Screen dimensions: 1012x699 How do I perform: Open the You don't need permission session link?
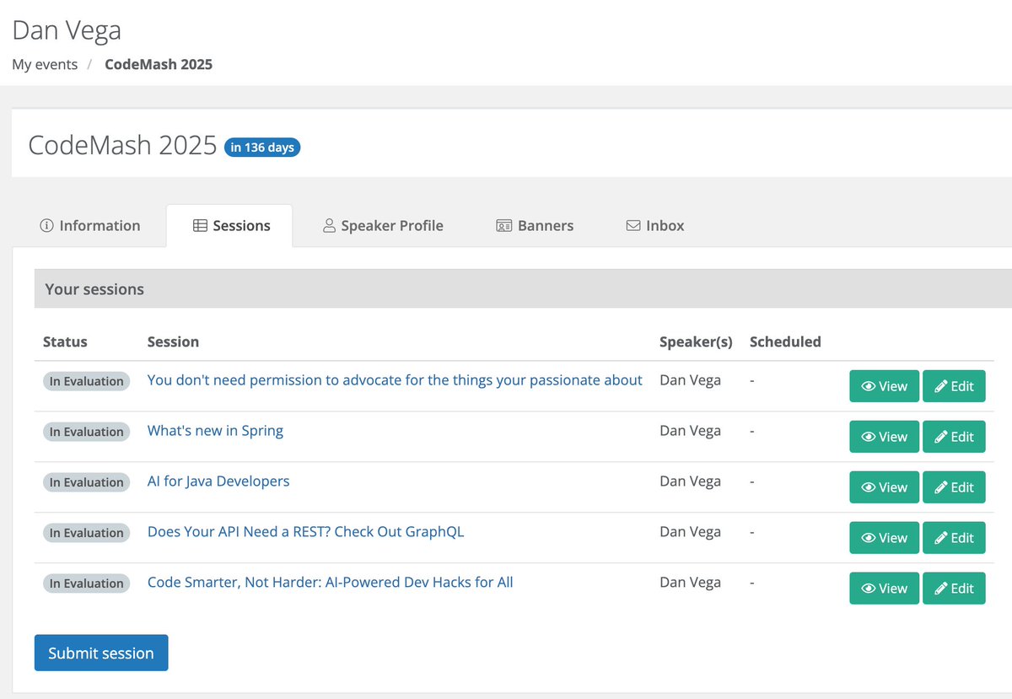395,380
